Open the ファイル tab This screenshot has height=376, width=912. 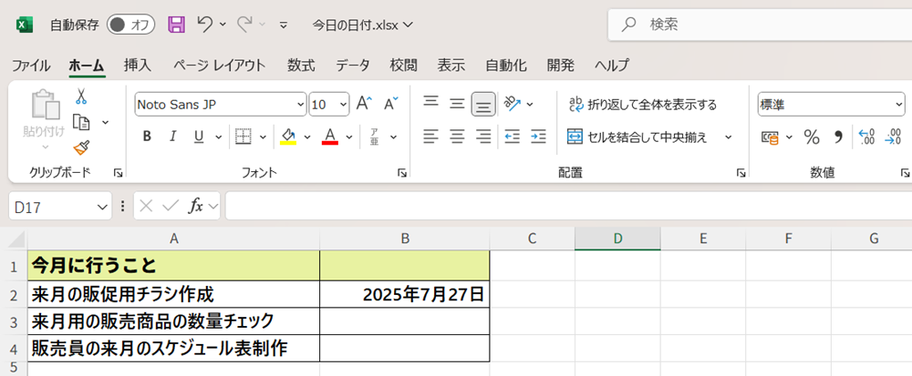point(31,66)
